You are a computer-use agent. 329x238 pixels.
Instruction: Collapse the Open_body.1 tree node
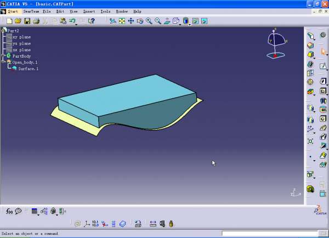point(3,62)
